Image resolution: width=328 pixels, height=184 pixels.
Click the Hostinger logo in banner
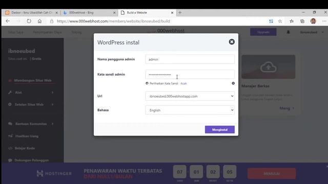pos(54,173)
